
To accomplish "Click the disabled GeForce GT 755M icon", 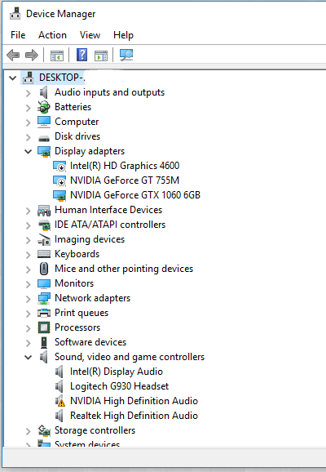I will tap(59, 180).
